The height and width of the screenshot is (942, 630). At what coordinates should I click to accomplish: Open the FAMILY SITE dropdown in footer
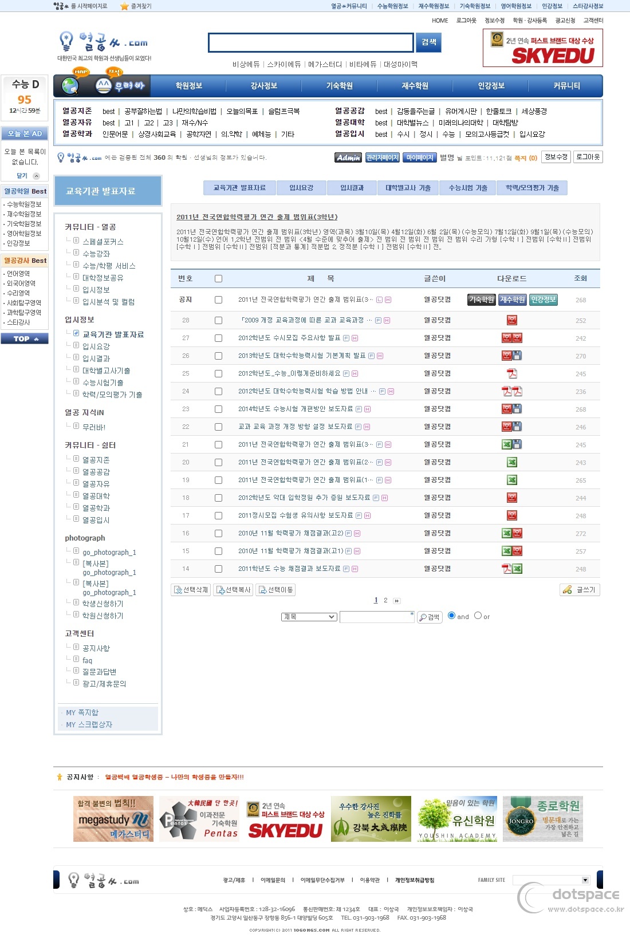pyautogui.click(x=550, y=880)
